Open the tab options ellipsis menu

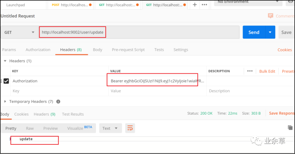coord(204,5)
